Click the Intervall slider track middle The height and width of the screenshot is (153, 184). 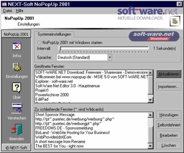pos(104,48)
